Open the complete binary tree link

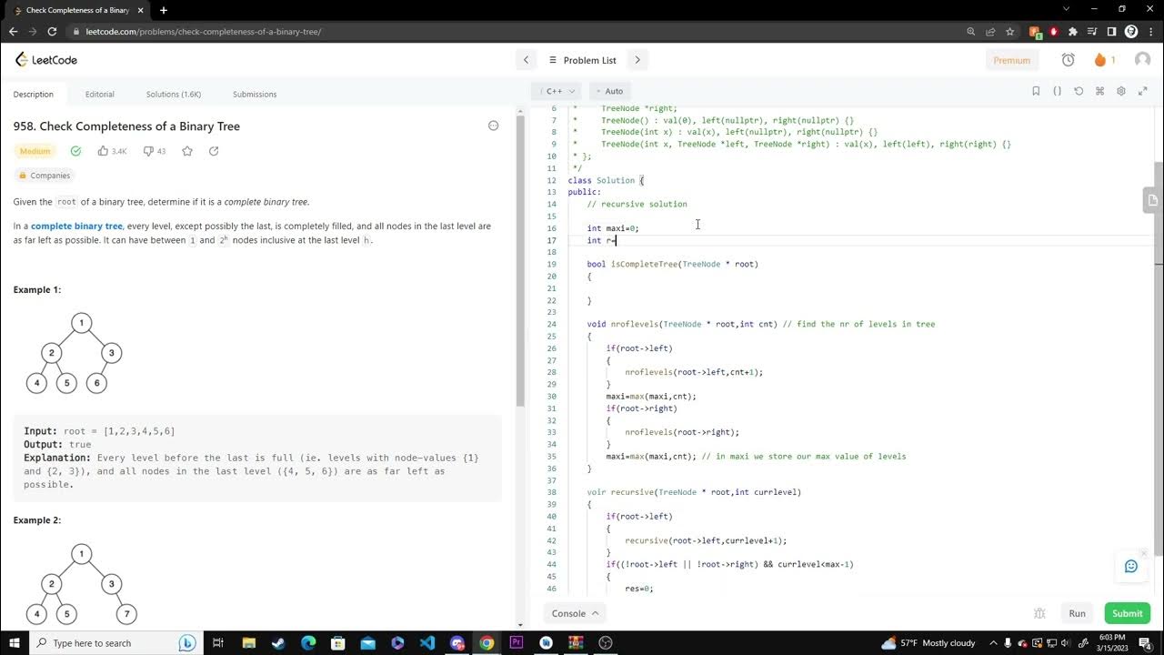pyautogui.click(x=76, y=226)
